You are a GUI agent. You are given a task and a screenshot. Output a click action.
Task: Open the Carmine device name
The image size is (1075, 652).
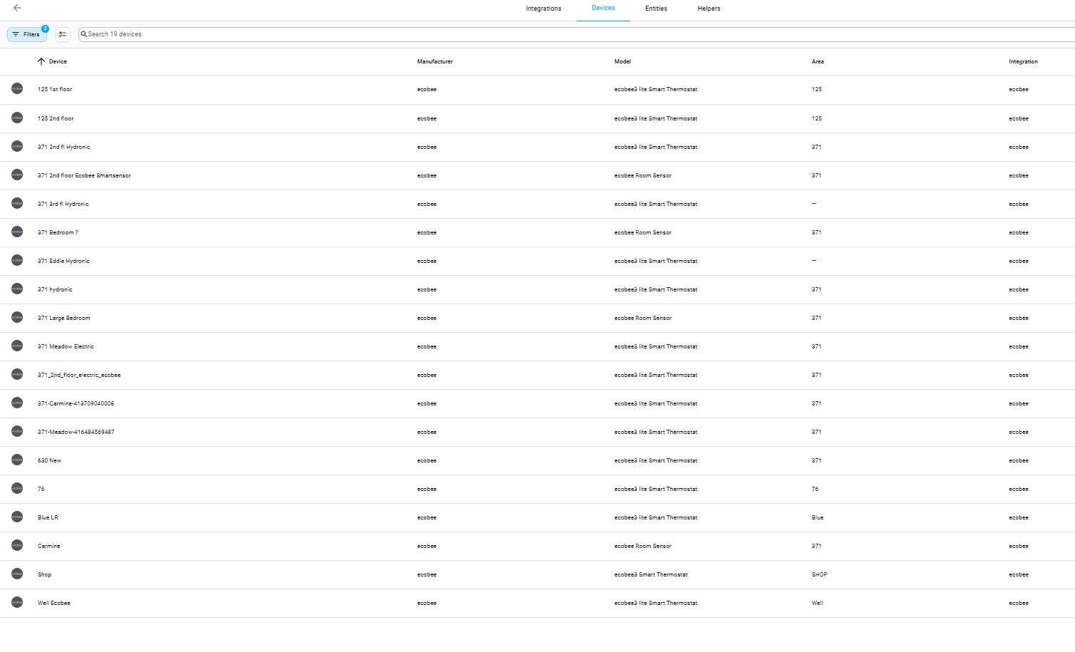click(x=48, y=546)
